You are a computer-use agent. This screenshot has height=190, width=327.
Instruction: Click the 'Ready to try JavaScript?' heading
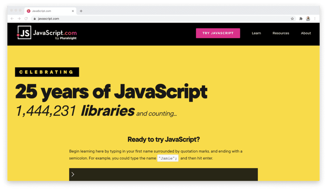pyautogui.click(x=163, y=139)
